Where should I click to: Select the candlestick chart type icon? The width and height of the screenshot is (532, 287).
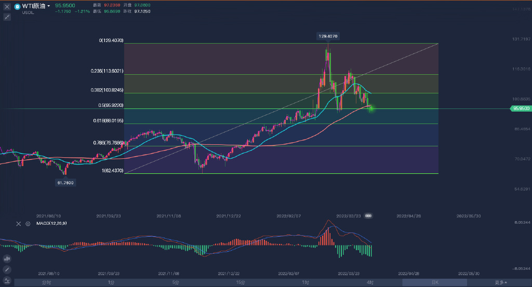click(7, 259)
